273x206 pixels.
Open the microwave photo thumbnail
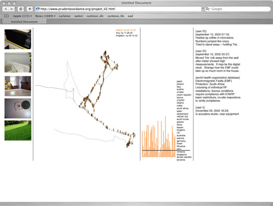point(18,39)
